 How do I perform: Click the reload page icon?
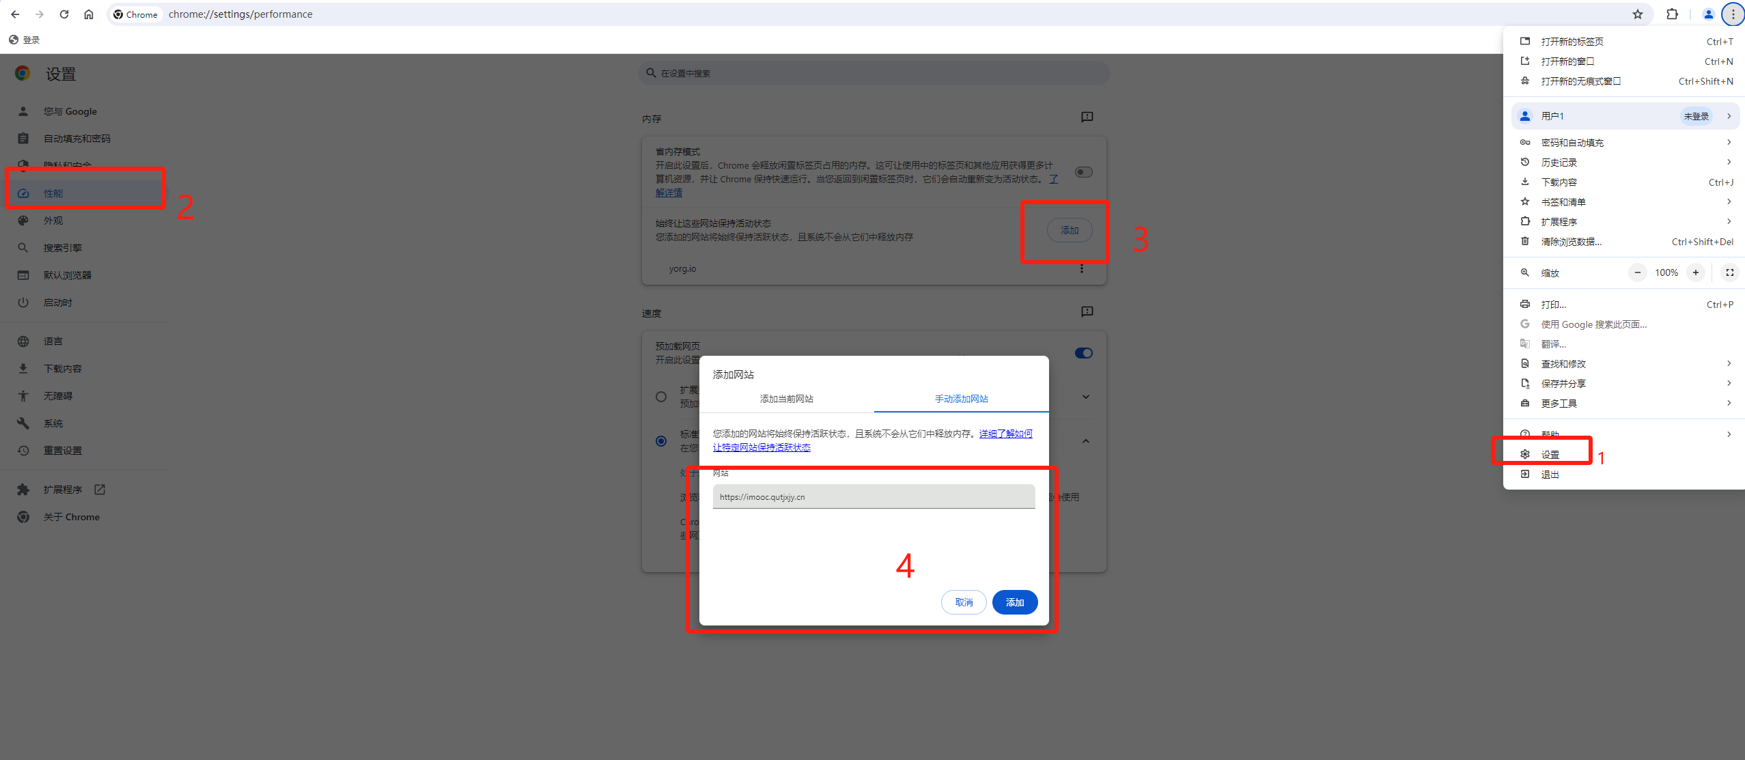[64, 14]
